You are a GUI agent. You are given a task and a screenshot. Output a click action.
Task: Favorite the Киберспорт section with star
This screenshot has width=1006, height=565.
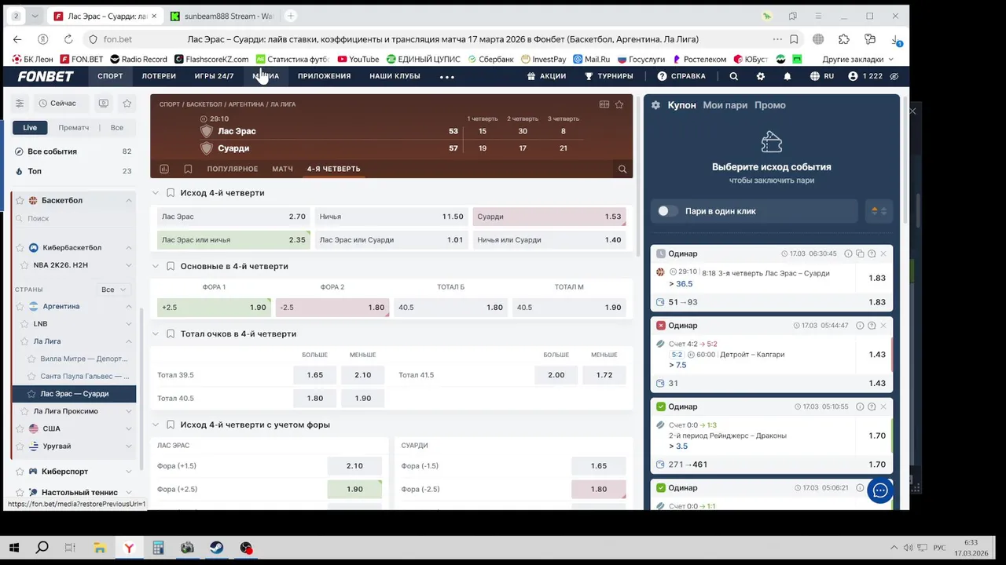pos(20,472)
